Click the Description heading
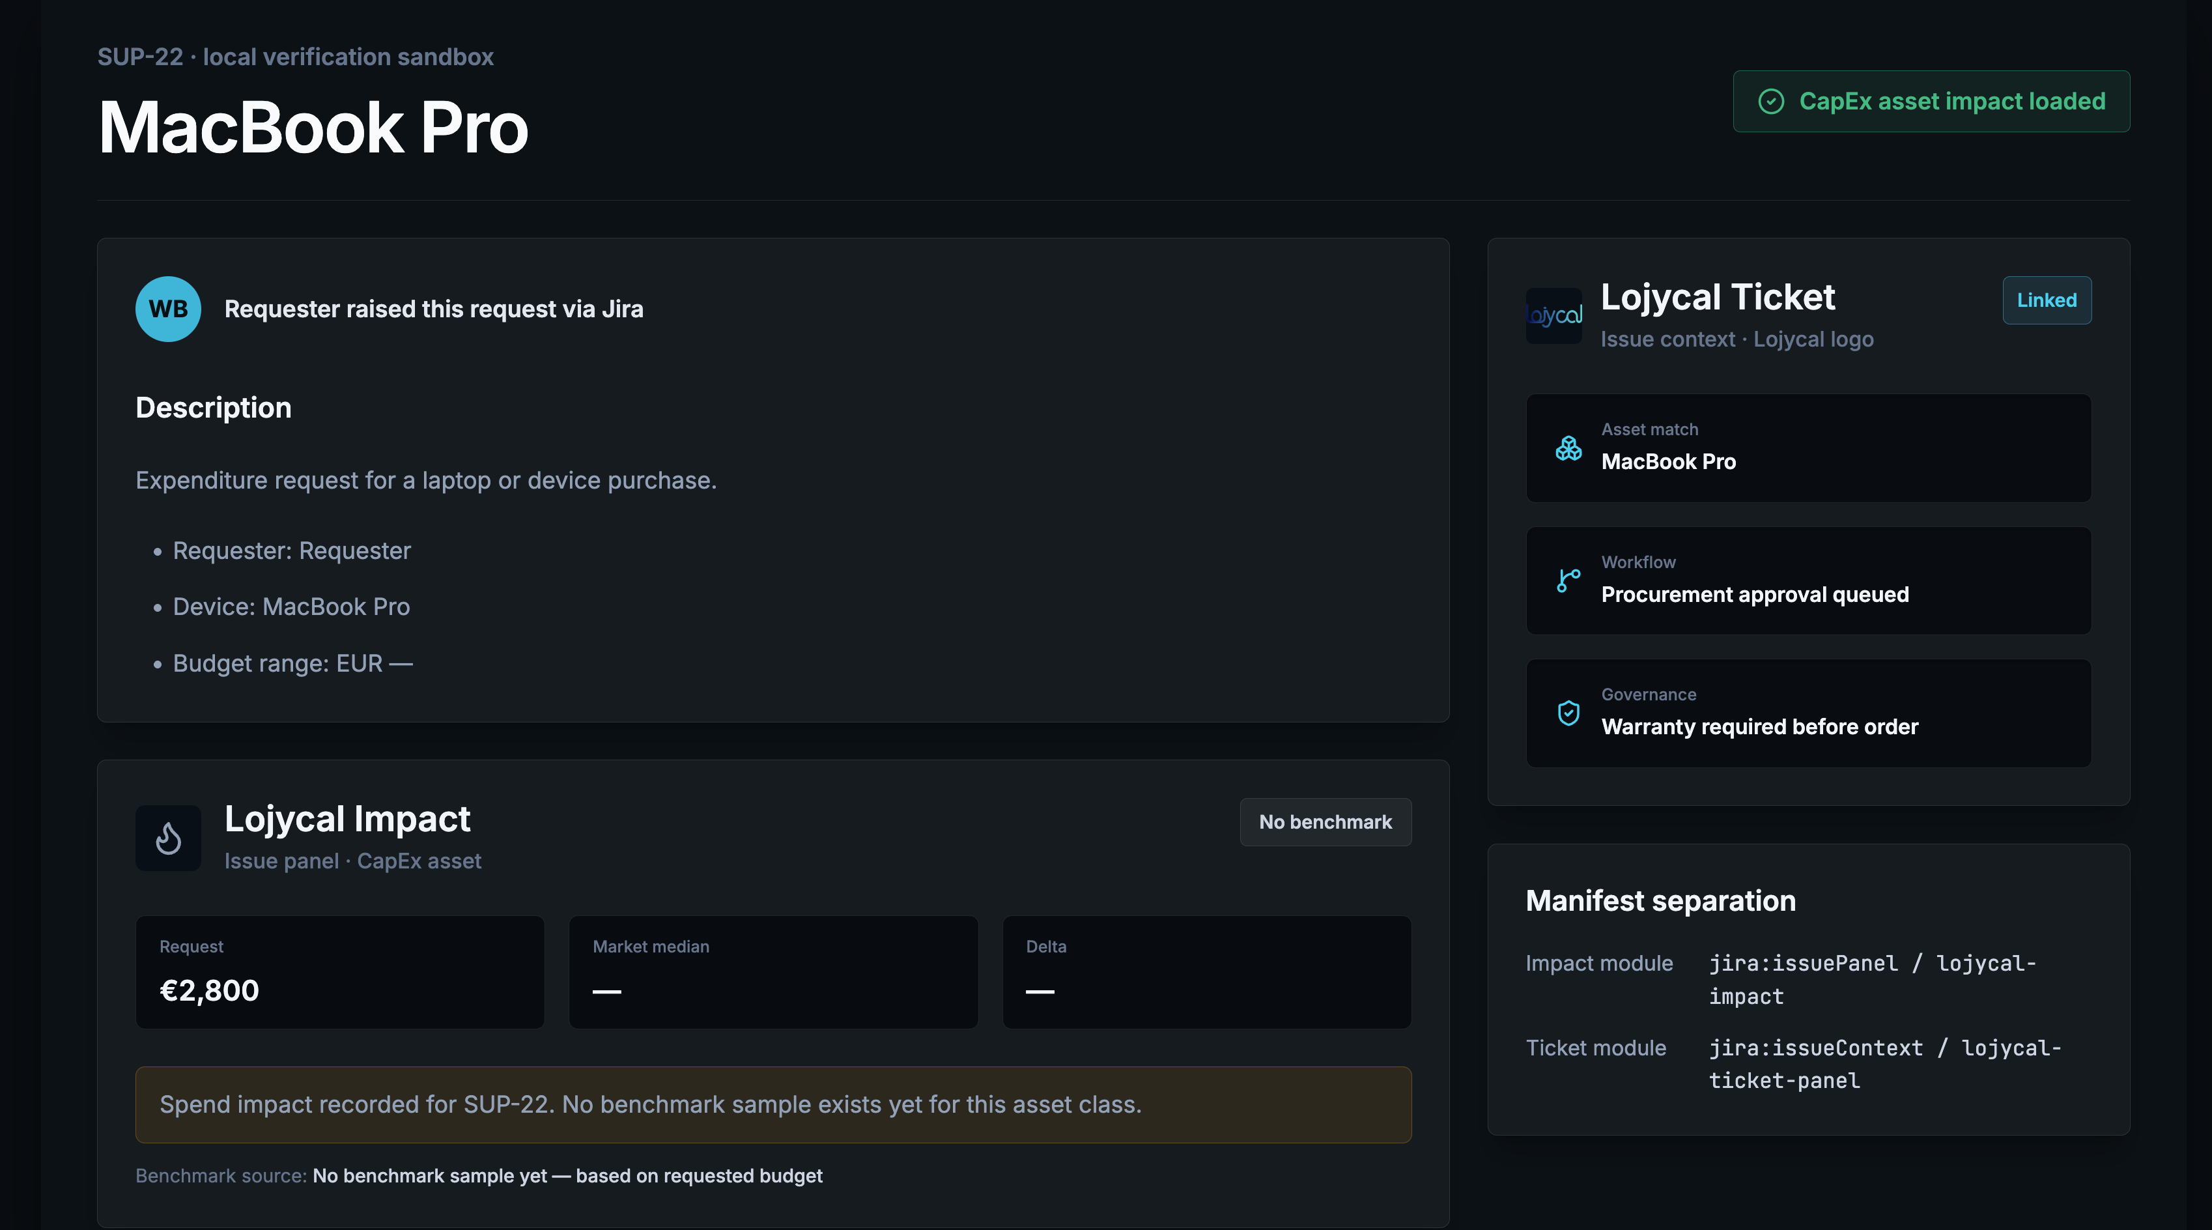 click(214, 407)
